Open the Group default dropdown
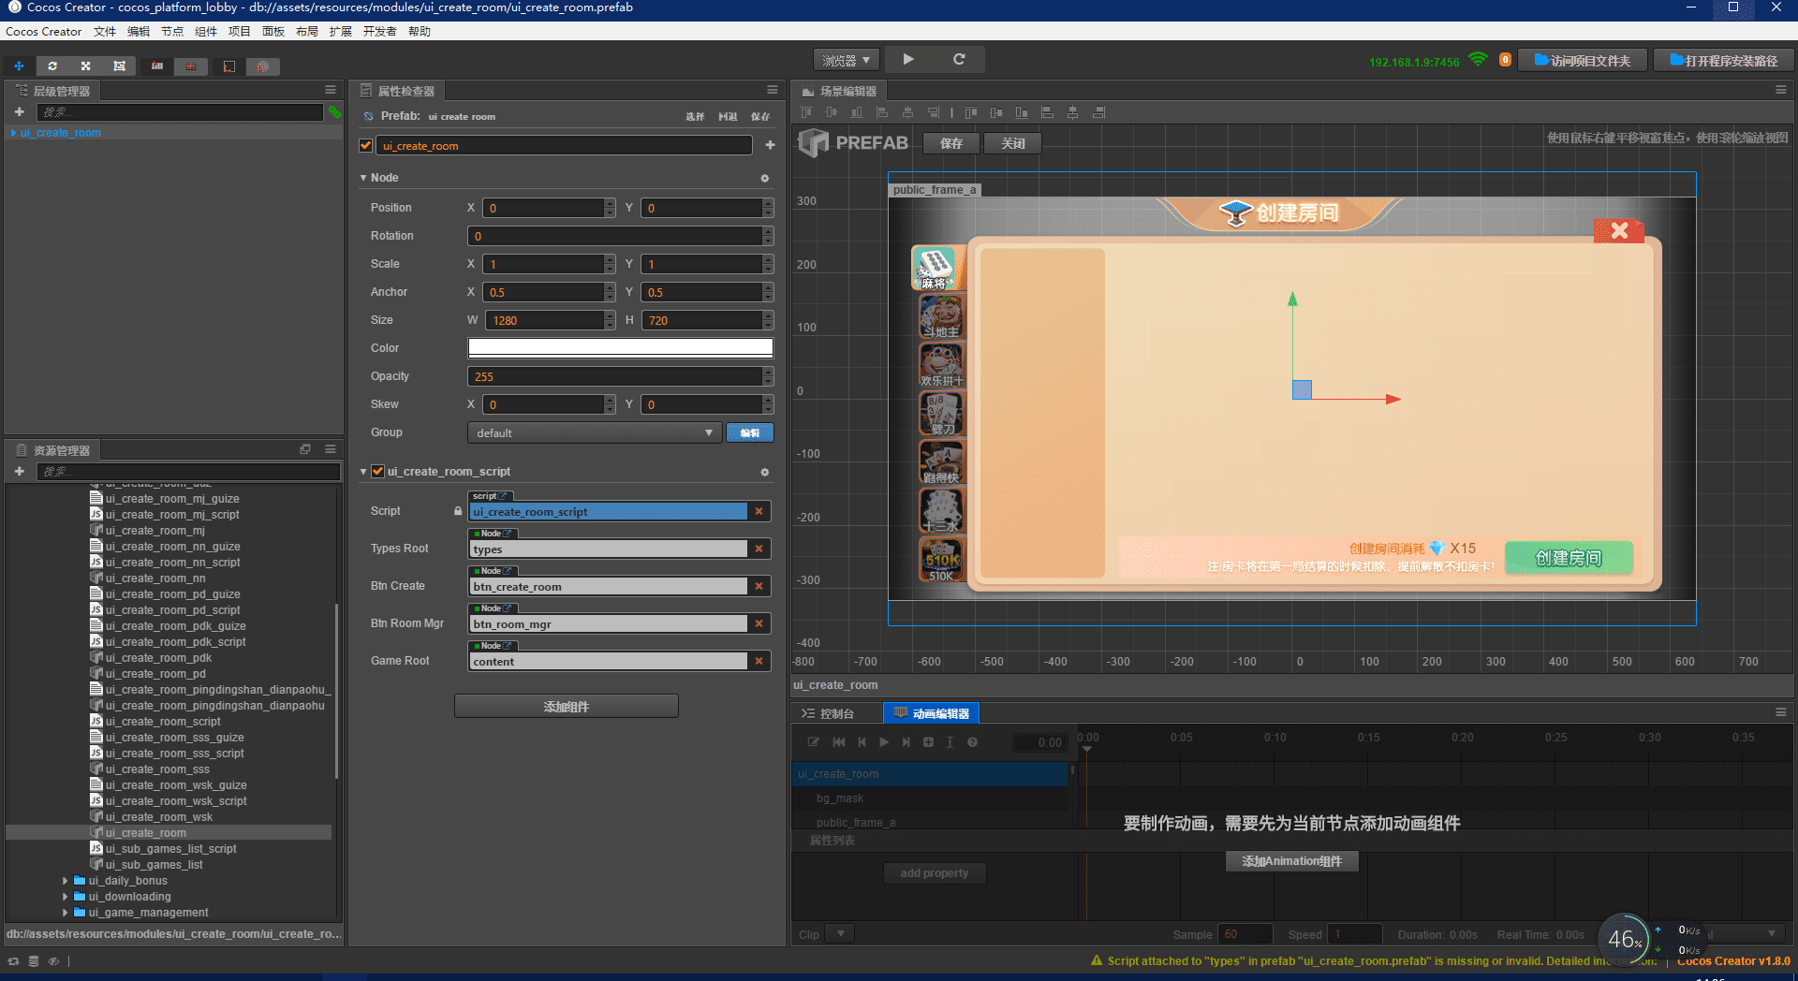Viewport: 1798px width, 981px height. pyautogui.click(x=594, y=432)
